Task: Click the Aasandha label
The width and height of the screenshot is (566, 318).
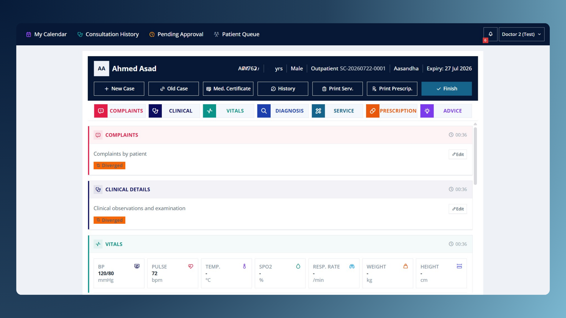Action: [406, 69]
